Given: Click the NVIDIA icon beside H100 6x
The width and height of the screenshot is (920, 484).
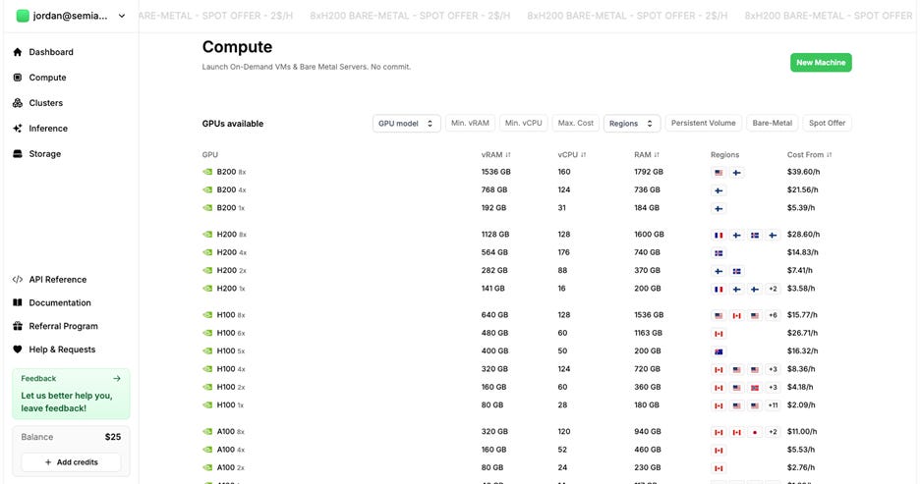Looking at the screenshot, I should [207, 333].
